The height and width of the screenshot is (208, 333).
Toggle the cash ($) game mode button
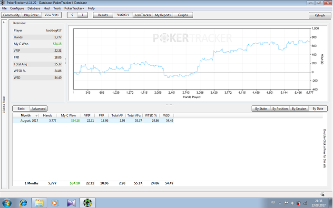72,15
